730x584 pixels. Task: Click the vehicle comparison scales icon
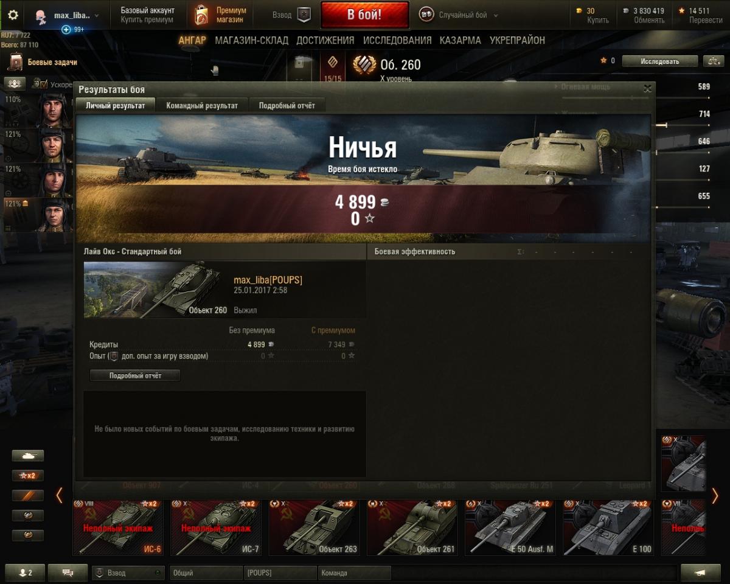[x=713, y=61]
